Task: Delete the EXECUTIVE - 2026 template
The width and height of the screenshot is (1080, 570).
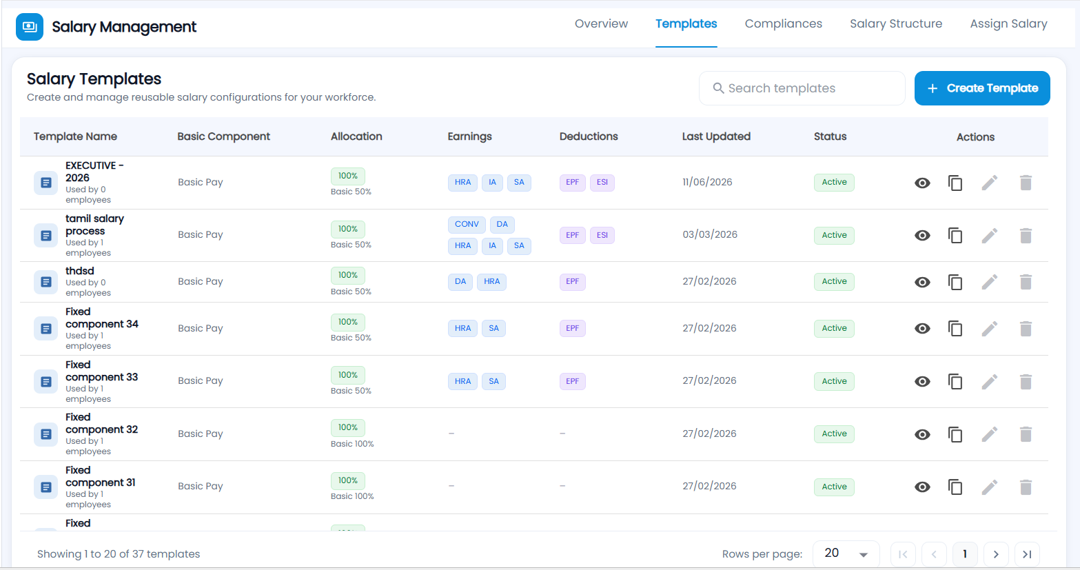Action: click(1026, 183)
